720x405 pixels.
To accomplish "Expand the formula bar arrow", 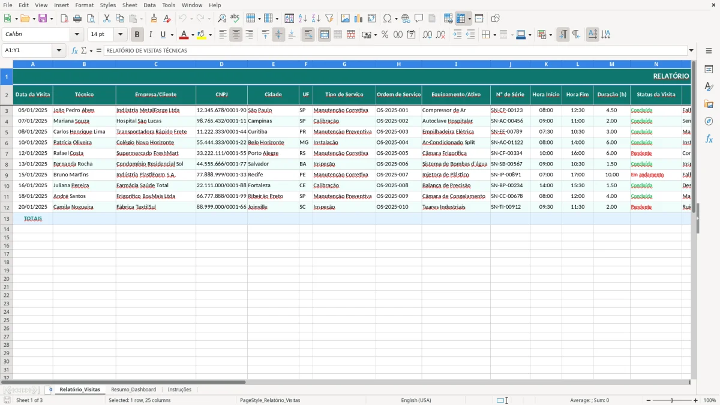I will click(x=691, y=50).
